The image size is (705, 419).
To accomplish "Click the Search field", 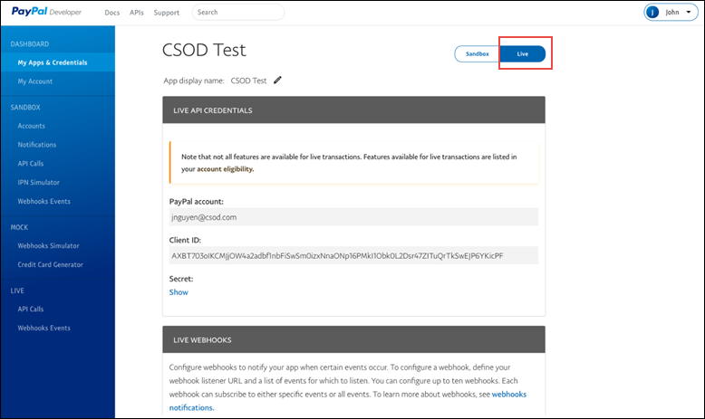I will click(238, 12).
